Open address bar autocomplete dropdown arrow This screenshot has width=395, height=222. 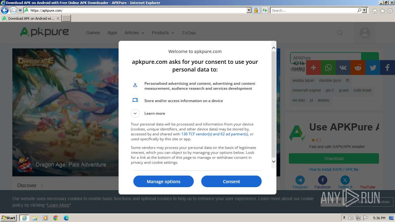[249, 10]
